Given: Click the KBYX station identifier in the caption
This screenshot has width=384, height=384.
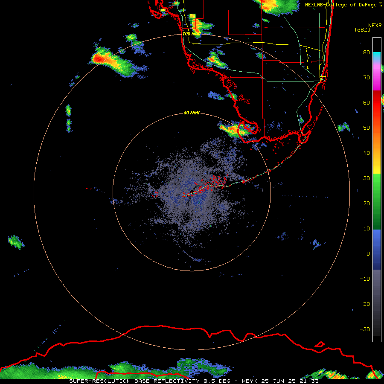Looking at the screenshot, I should click(250, 381).
